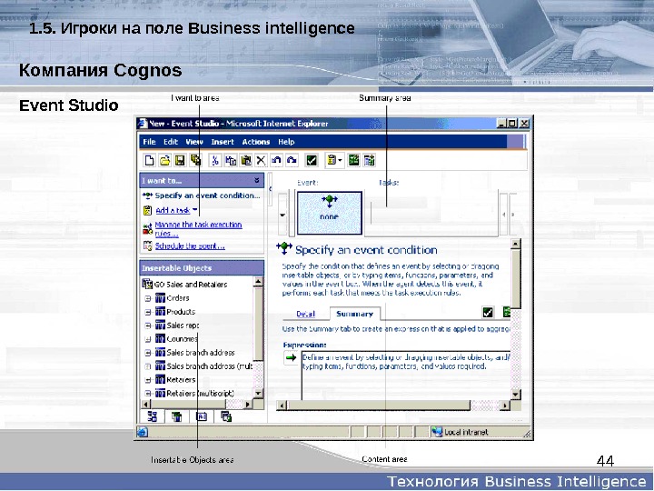Open the dropdown arrow left of Event box
Image resolution: width=654 pixels, height=491 pixels.
[x=282, y=215]
